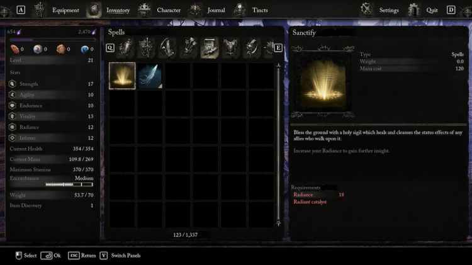Switch to the Character tab
Viewport: 472px width, 265px height.
coord(169,10)
